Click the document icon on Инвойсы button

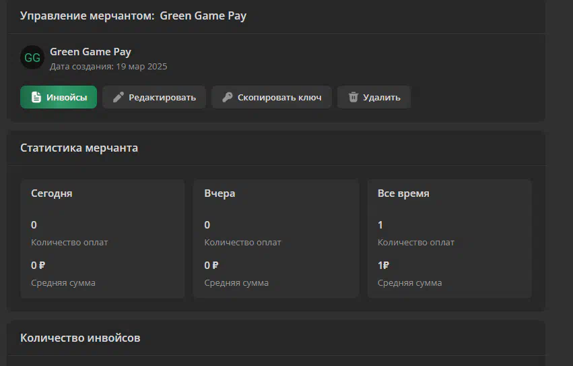pyautogui.click(x=36, y=97)
